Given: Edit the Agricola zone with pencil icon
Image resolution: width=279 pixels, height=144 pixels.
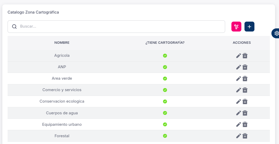Looking at the screenshot, I should 238,56.
